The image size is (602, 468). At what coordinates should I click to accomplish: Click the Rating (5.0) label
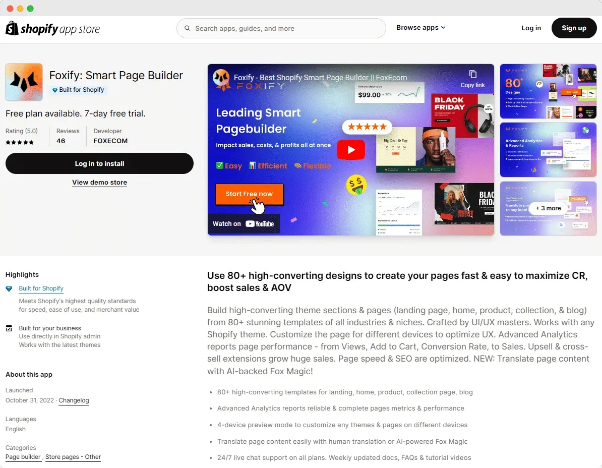[22, 131]
